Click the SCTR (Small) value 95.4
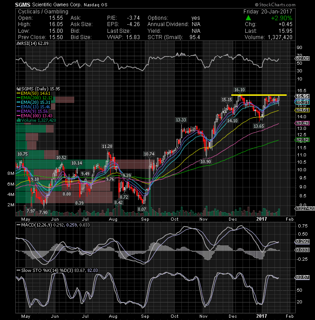This screenshot has width=315, height=320. [x=195, y=37]
